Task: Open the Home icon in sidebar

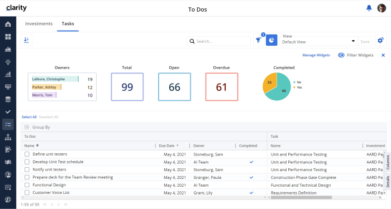Action: coord(8,24)
